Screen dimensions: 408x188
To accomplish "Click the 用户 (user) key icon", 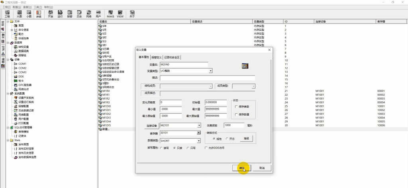I will [x=98, y=14].
